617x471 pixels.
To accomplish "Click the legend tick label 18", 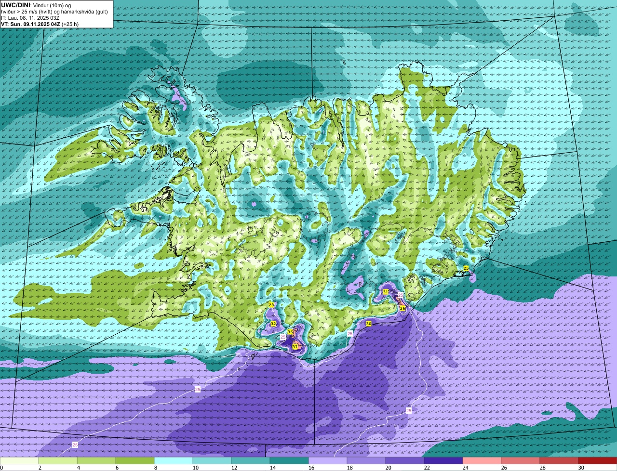I will coord(349,468).
